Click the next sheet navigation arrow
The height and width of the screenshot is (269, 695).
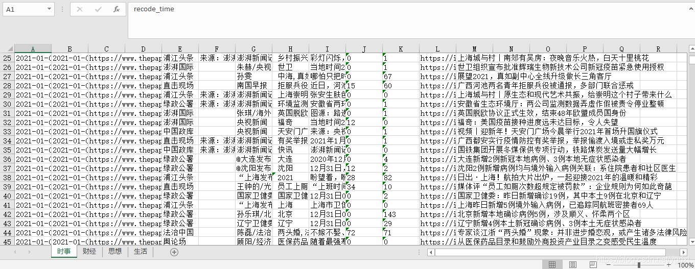click(30, 252)
